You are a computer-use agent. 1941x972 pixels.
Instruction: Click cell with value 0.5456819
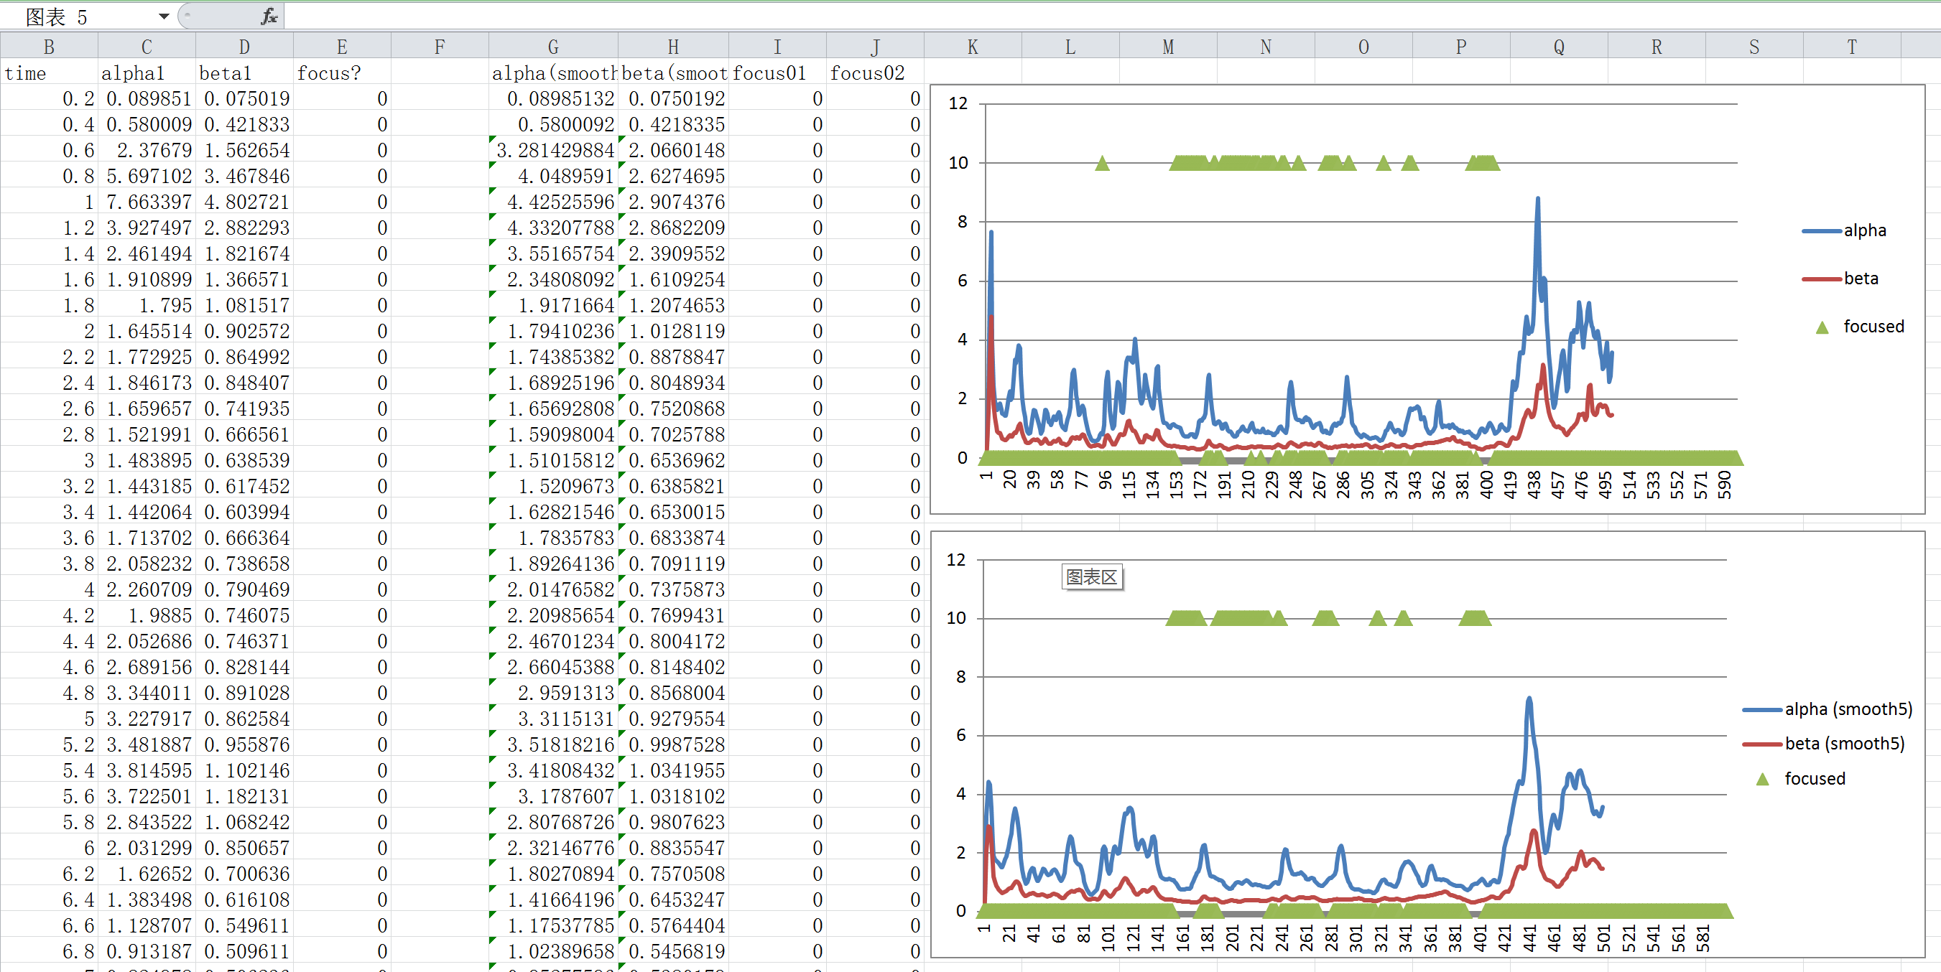coord(673,952)
